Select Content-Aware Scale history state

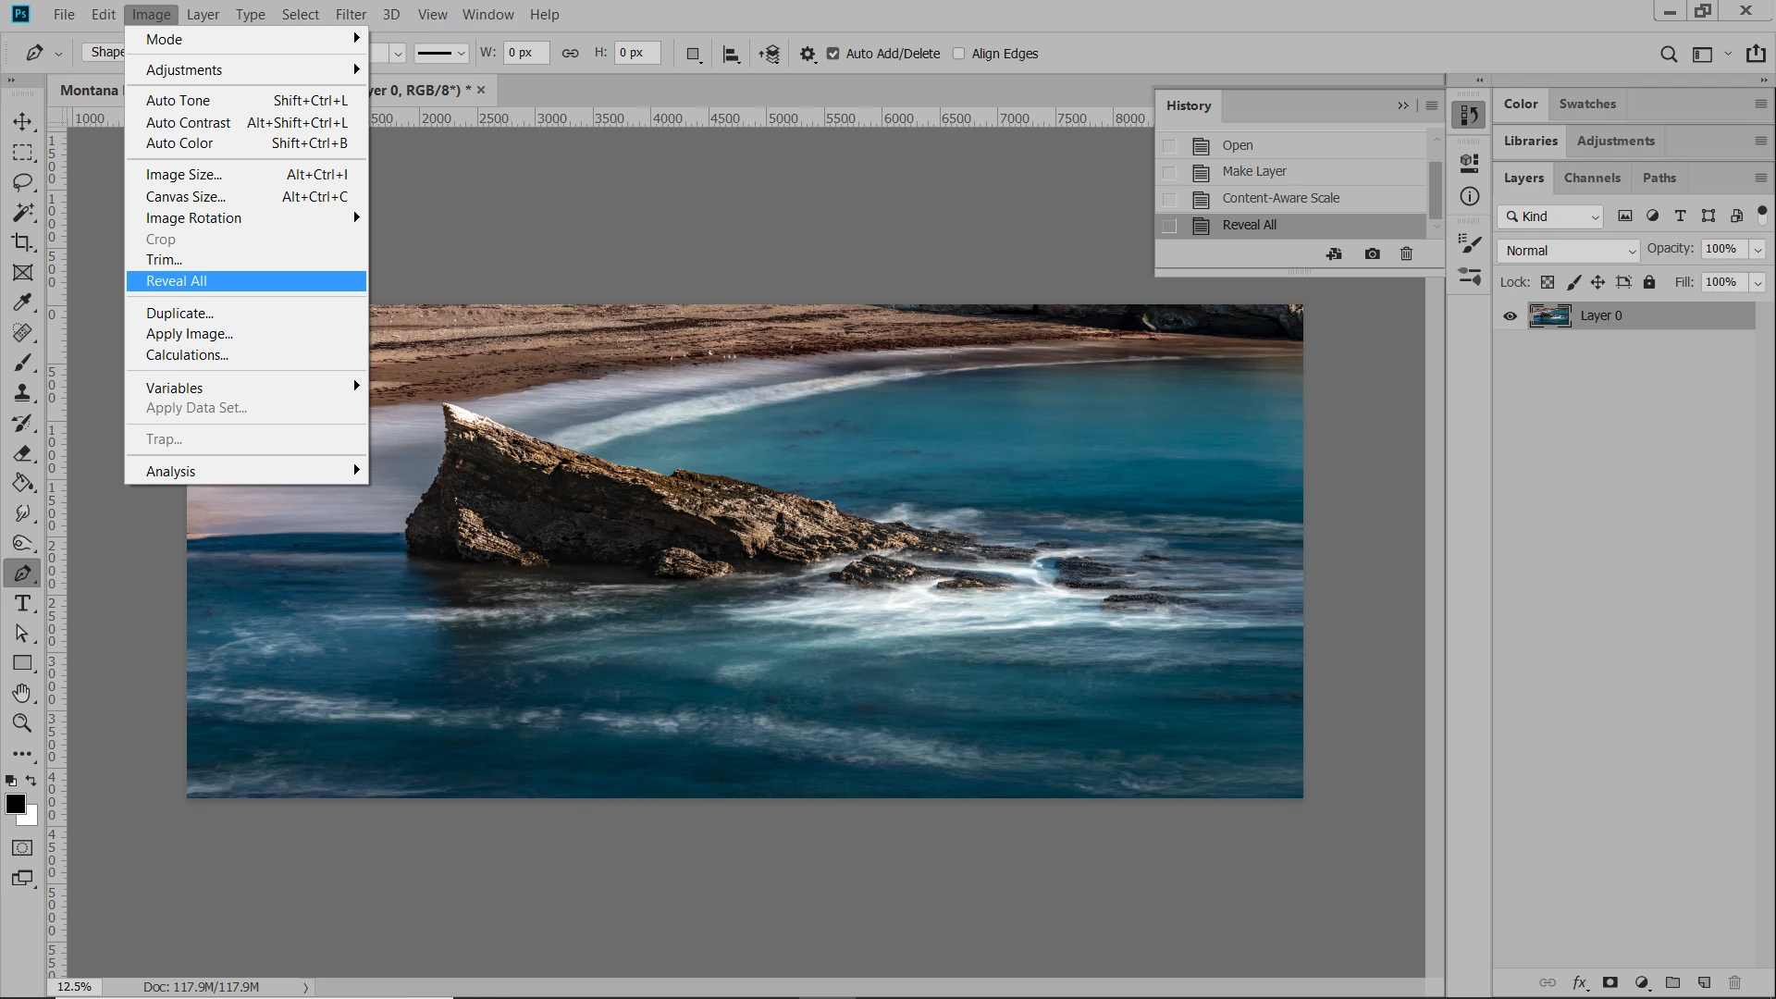pos(1280,198)
